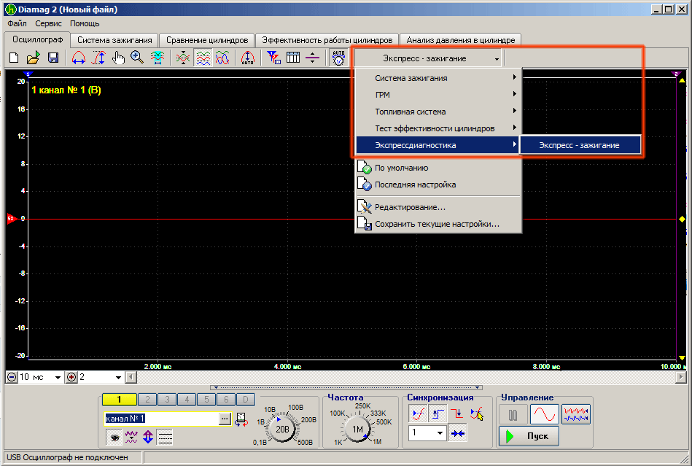This screenshot has height=466, width=692.
Task: Click the AUTO vertical scale icon
Action: pos(248,58)
